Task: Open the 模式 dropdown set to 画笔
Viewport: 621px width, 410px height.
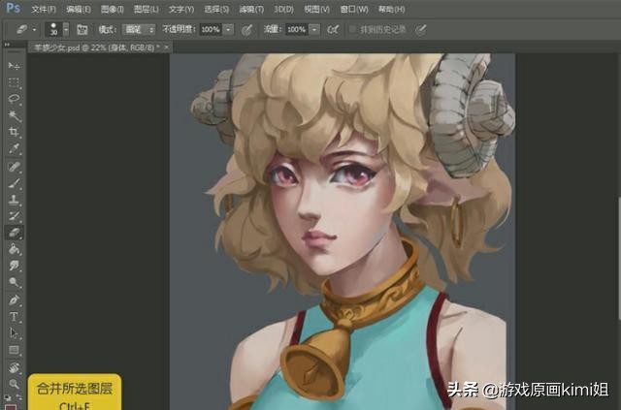Action: pos(139,29)
